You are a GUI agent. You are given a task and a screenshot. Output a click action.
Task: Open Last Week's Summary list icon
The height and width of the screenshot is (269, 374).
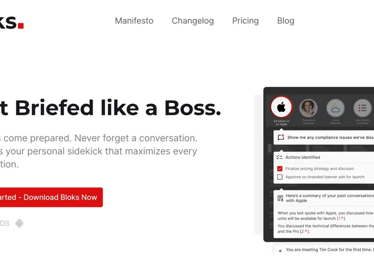pyautogui.click(x=362, y=108)
